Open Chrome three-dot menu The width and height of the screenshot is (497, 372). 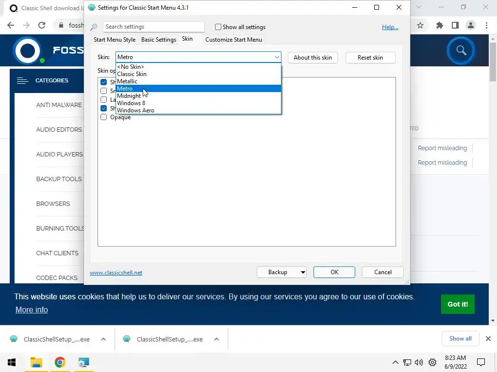[x=486, y=25]
